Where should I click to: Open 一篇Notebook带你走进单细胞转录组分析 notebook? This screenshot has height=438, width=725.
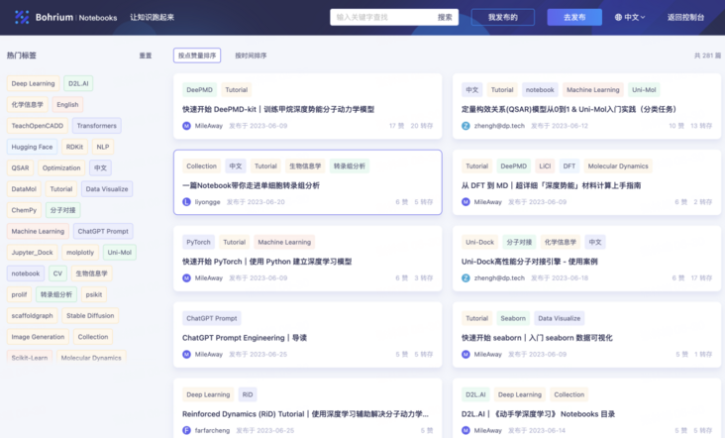pos(251,186)
